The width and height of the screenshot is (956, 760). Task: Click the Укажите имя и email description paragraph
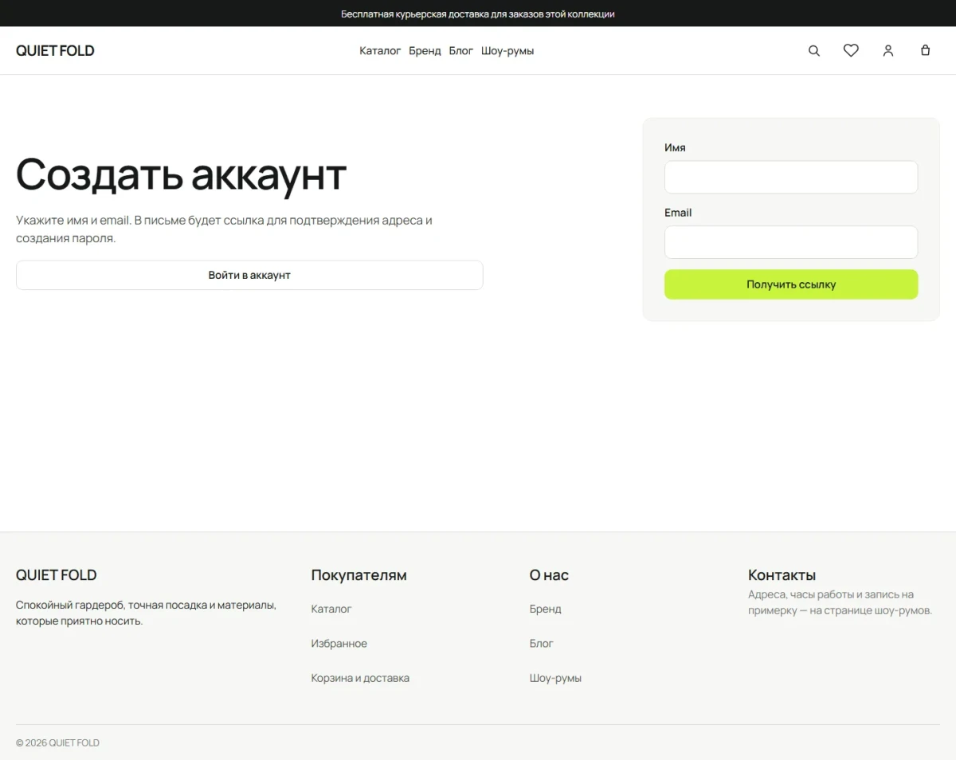[225, 229]
